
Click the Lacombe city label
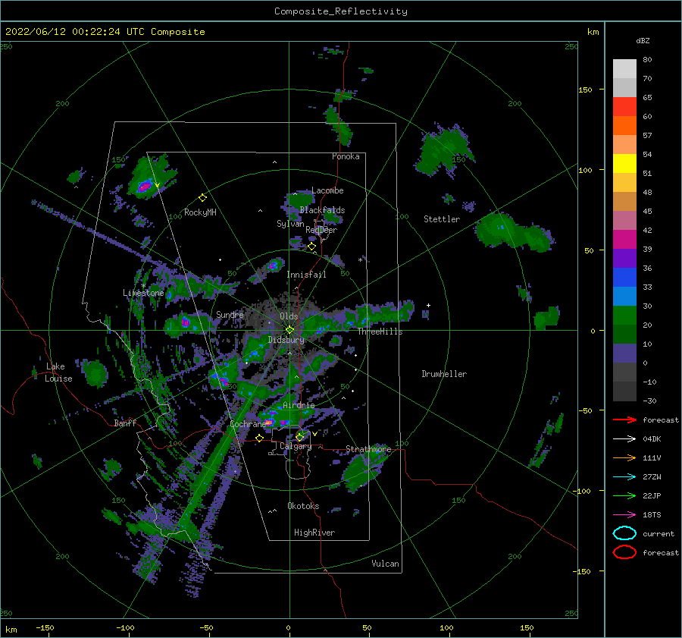coord(327,190)
